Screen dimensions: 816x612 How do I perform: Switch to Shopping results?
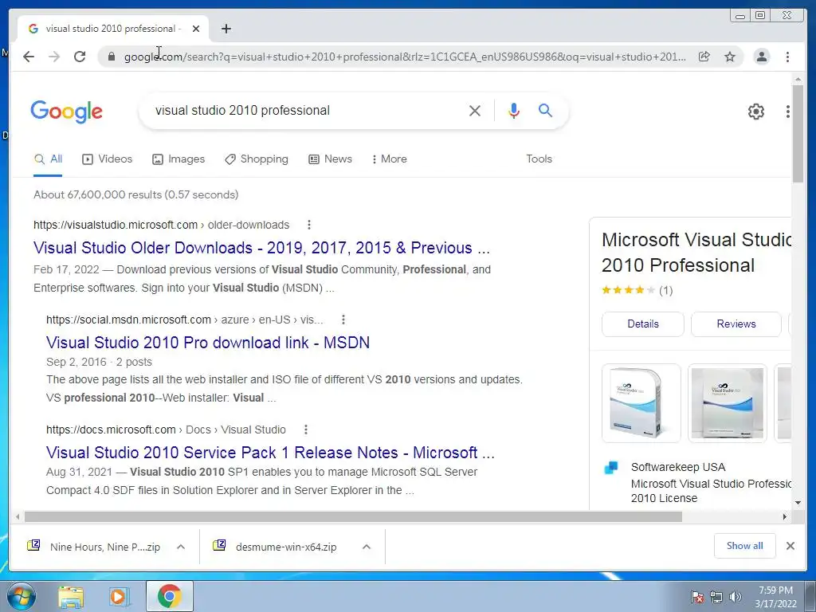click(256, 159)
